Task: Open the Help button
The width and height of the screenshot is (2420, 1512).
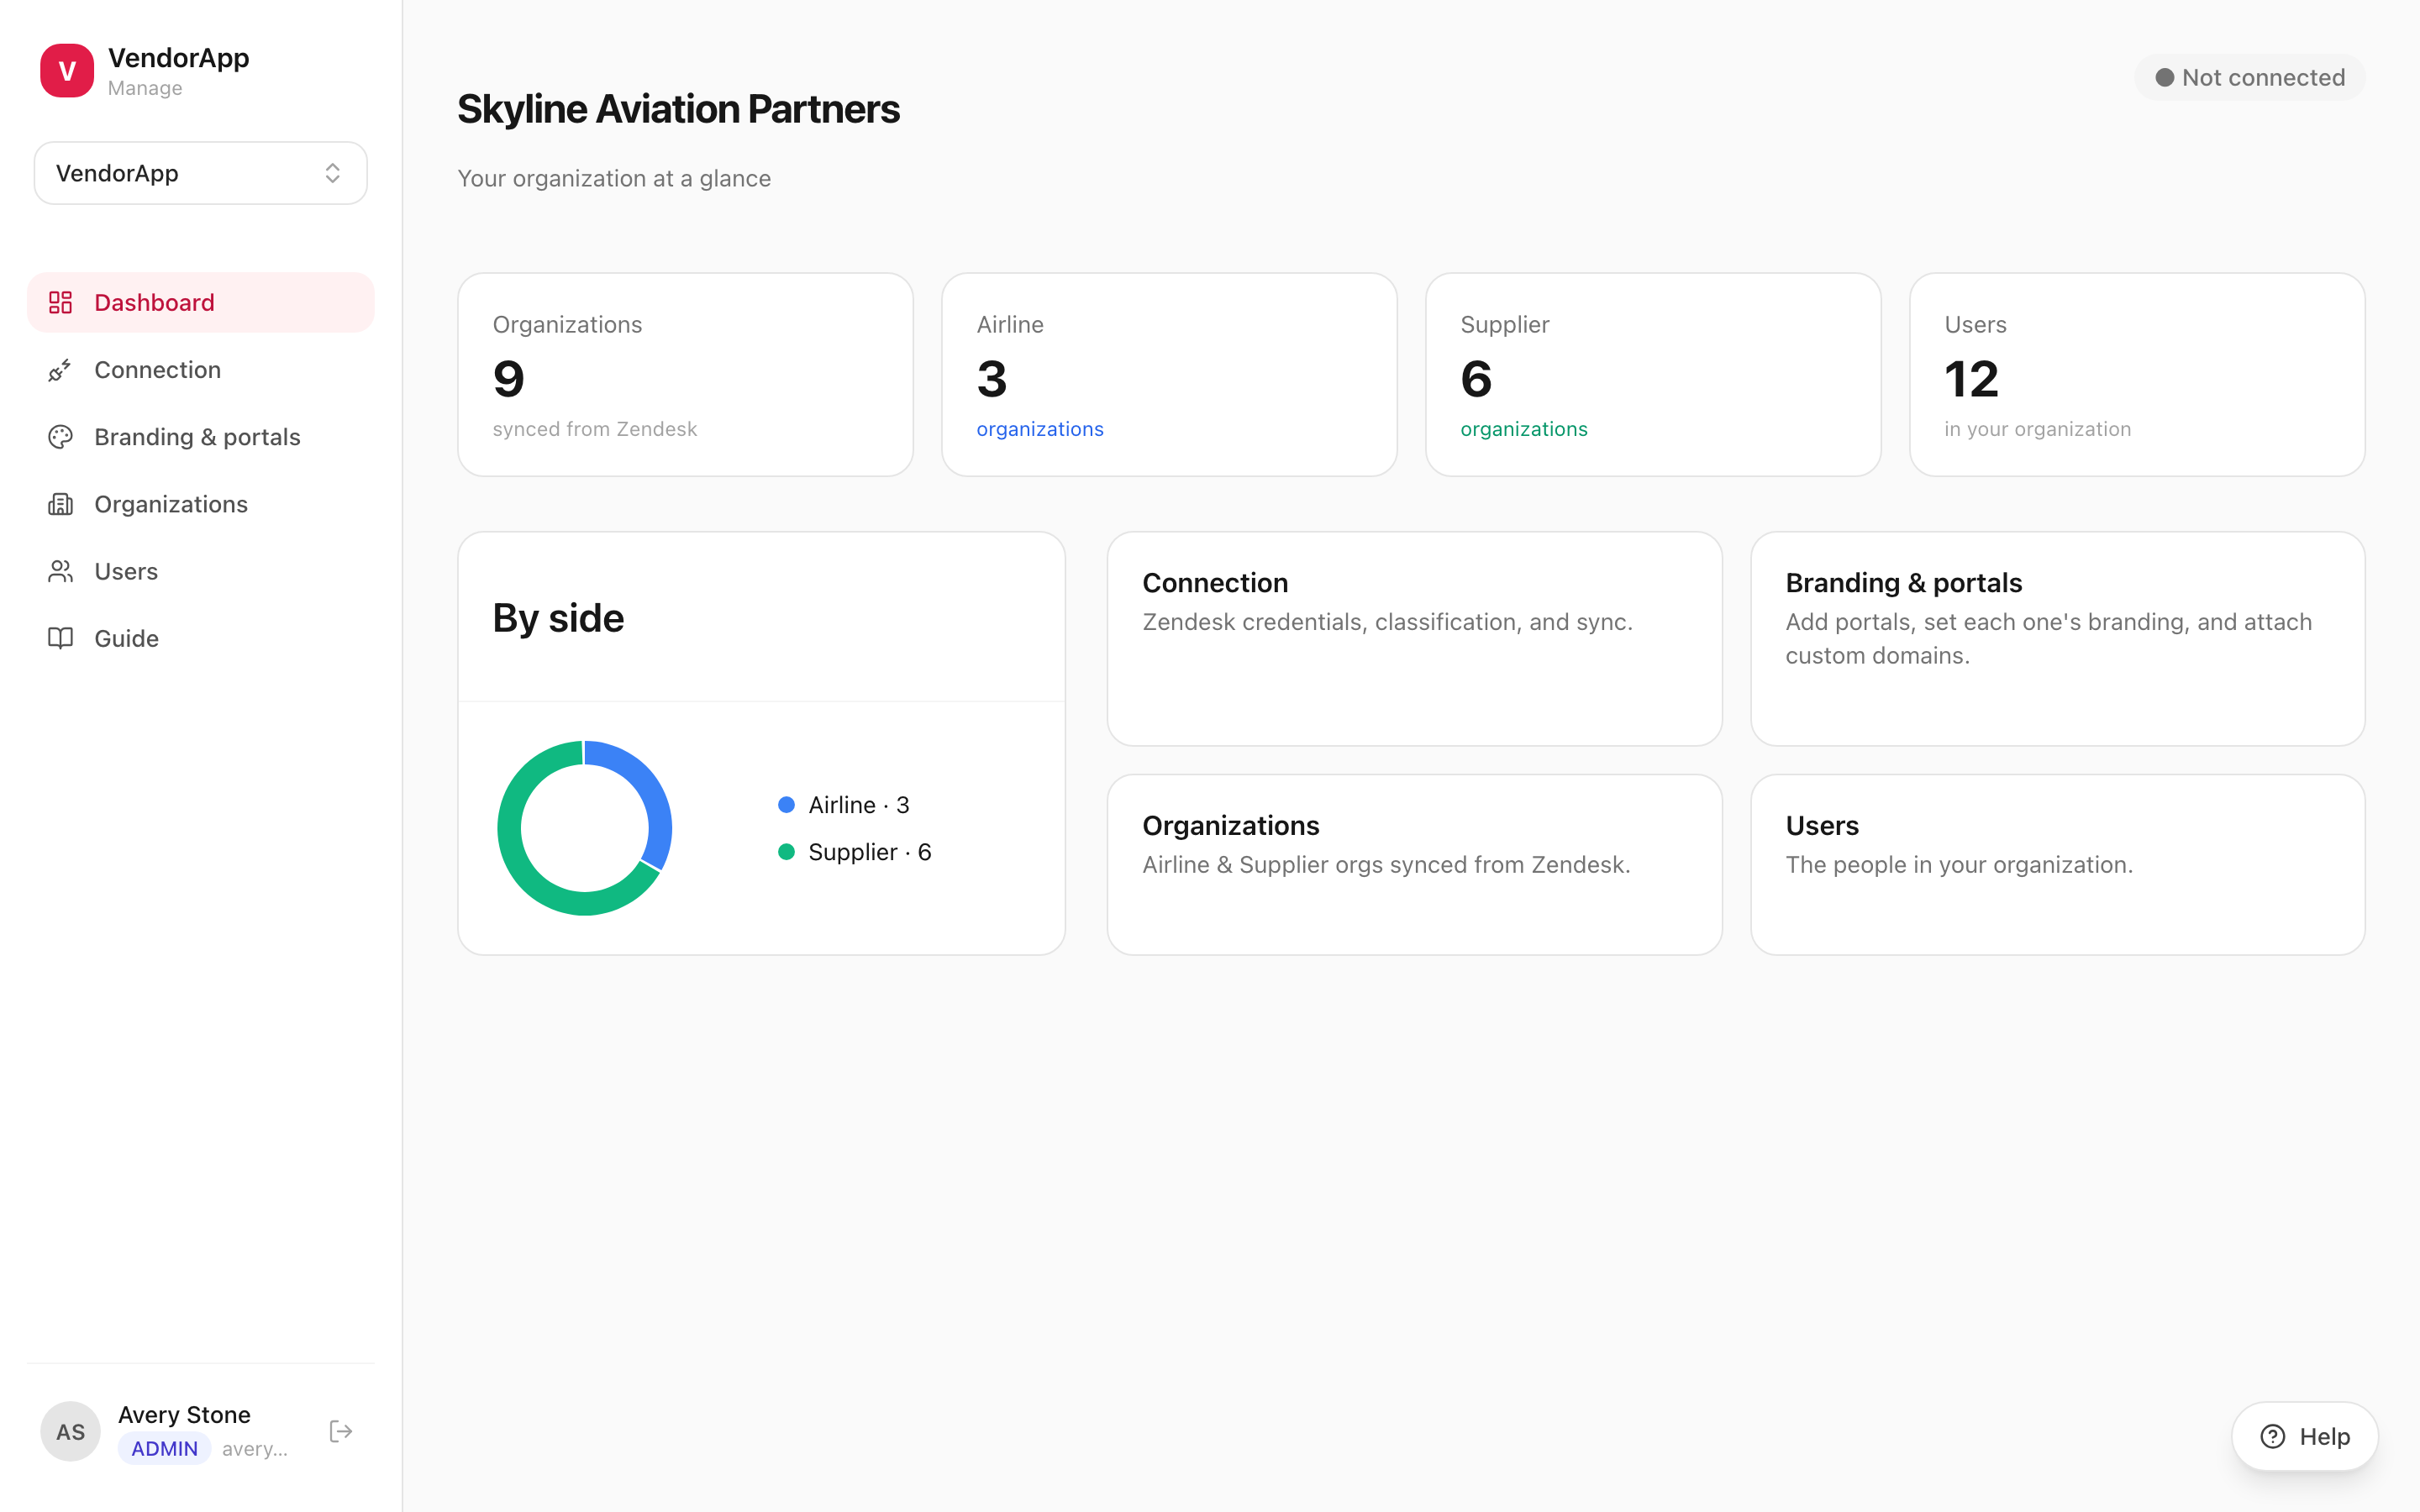Action: coord(2305,1436)
